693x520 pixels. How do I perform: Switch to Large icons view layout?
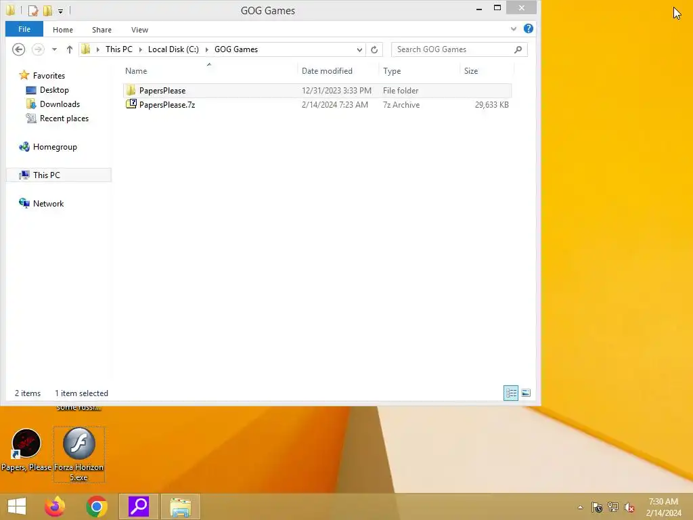[x=526, y=393]
